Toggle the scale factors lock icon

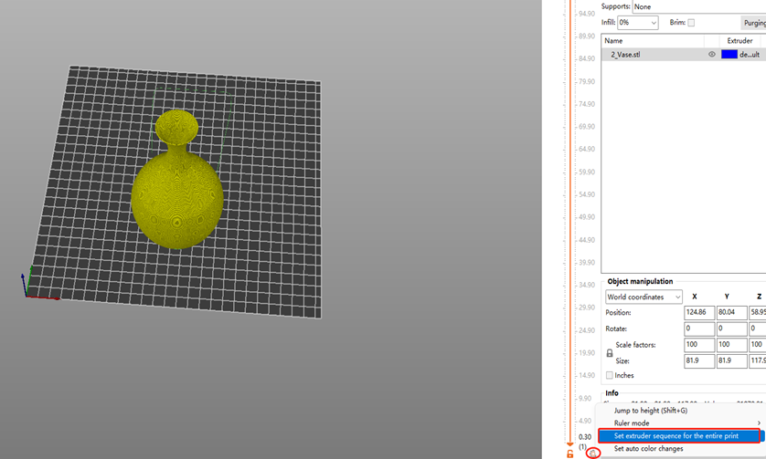click(x=609, y=352)
